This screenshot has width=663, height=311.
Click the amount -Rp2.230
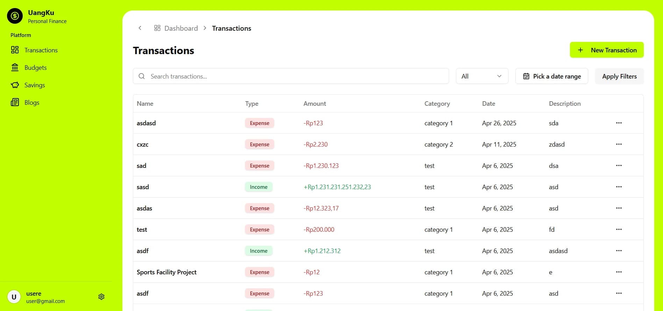pos(315,145)
